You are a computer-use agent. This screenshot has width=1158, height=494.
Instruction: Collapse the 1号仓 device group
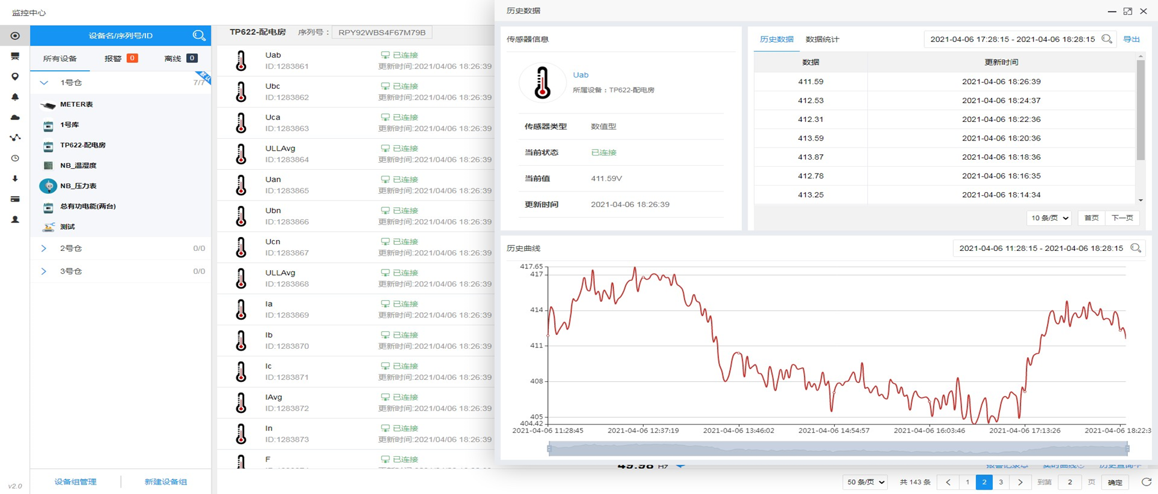pyautogui.click(x=44, y=83)
